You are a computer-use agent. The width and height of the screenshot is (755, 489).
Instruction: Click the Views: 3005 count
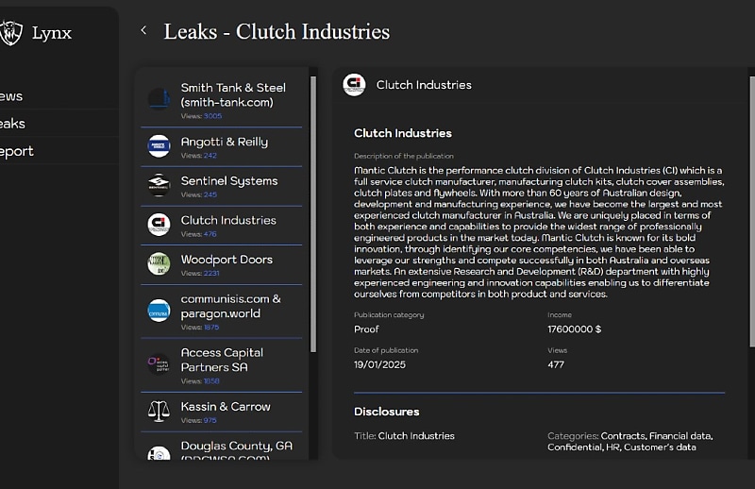(201, 115)
